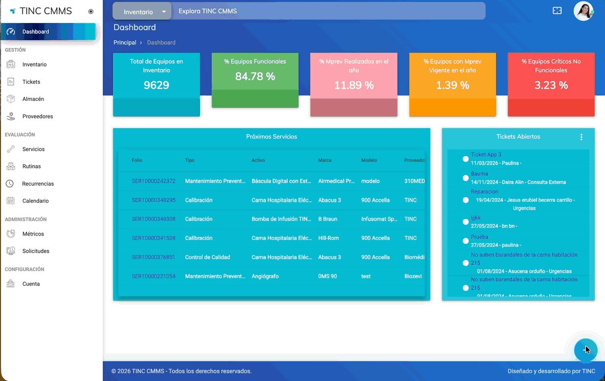Open Tickets Abiertos three-dot options menu
The height and width of the screenshot is (381, 605).
582,137
